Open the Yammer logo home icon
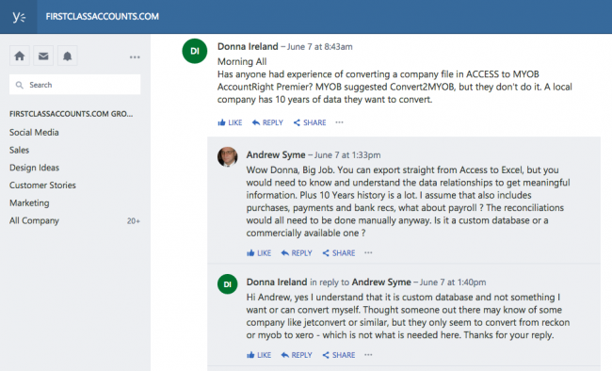 (x=18, y=17)
